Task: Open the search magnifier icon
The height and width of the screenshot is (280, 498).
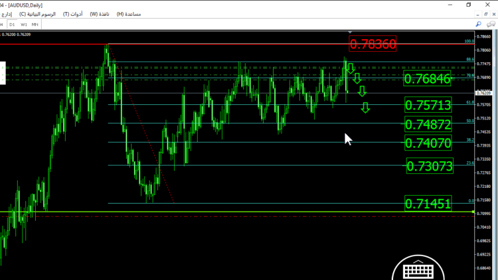Action: point(478,24)
